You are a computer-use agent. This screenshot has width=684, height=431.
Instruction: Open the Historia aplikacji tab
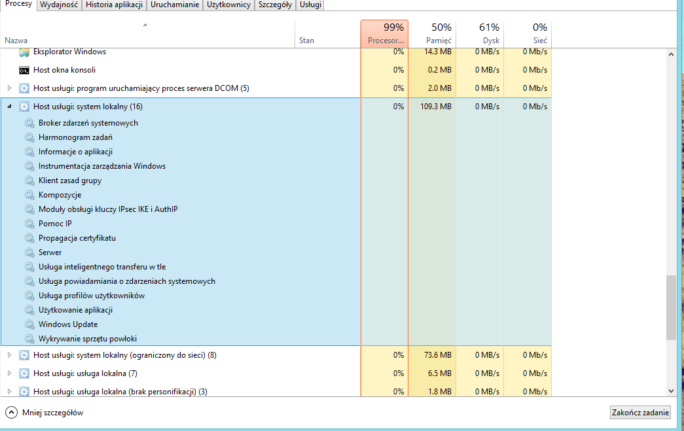pyautogui.click(x=115, y=5)
